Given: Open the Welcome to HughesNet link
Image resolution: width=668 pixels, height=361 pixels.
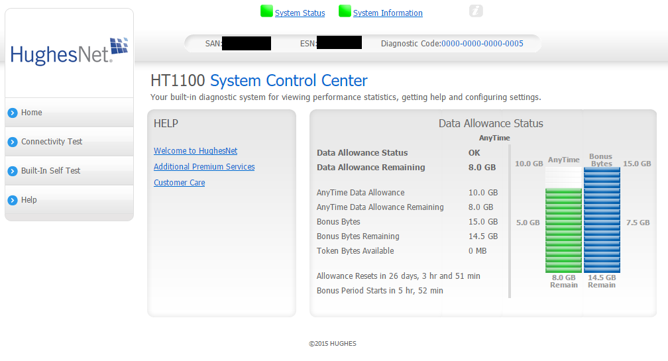Looking at the screenshot, I should [x=195, y=151].
